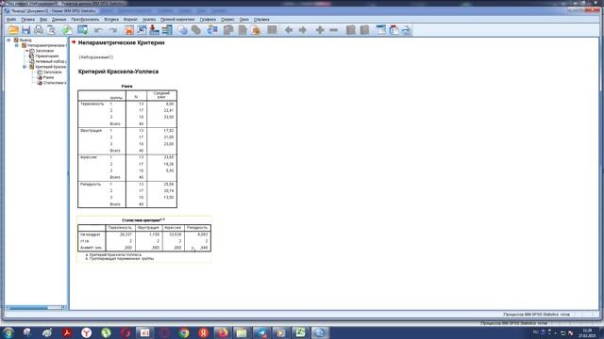This screenshot has height=339, width=604.
Task: Click the Go to Variable icon
Action: (154, 30)
